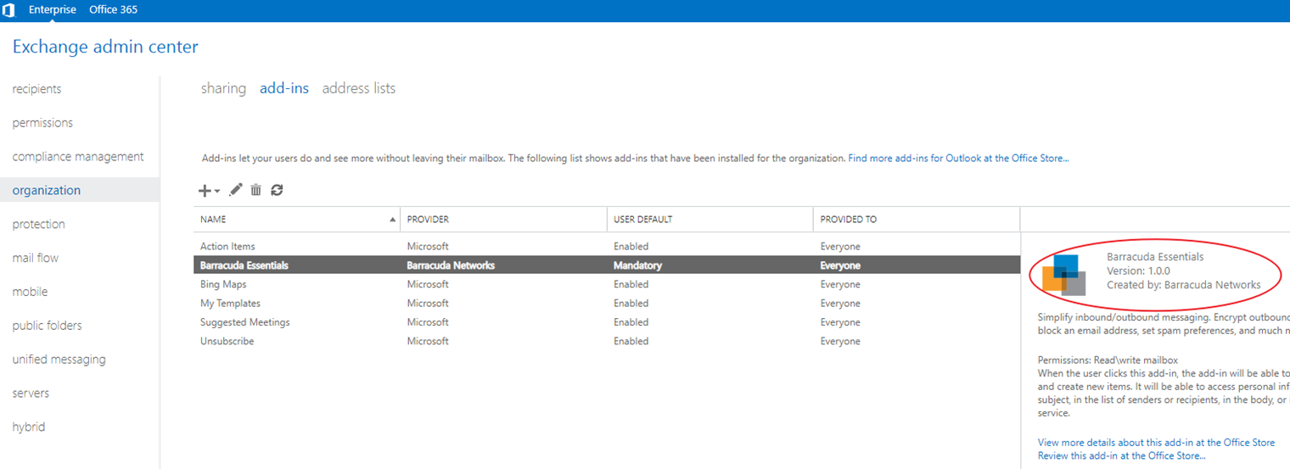Click the Mandatory user default cell
This screenshot has width=1290, height=469.
tap(637, 265)
